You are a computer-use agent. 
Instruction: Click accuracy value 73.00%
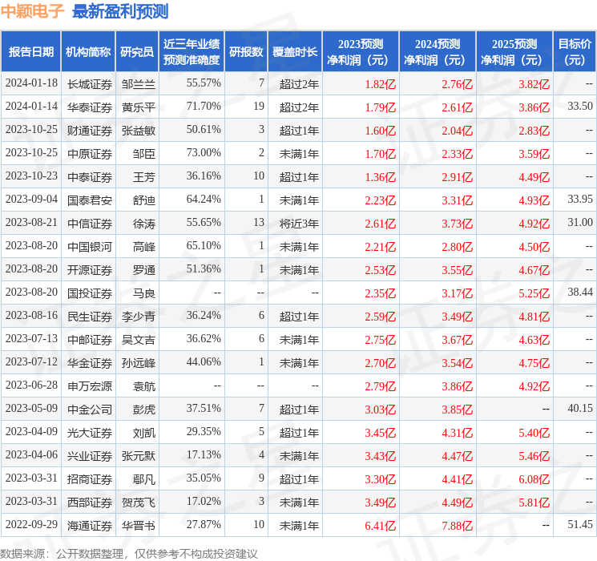pyautogui.click(x=204, y=153)
